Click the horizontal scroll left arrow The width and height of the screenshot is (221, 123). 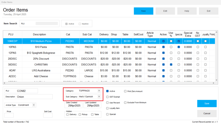tap(4, 83)
